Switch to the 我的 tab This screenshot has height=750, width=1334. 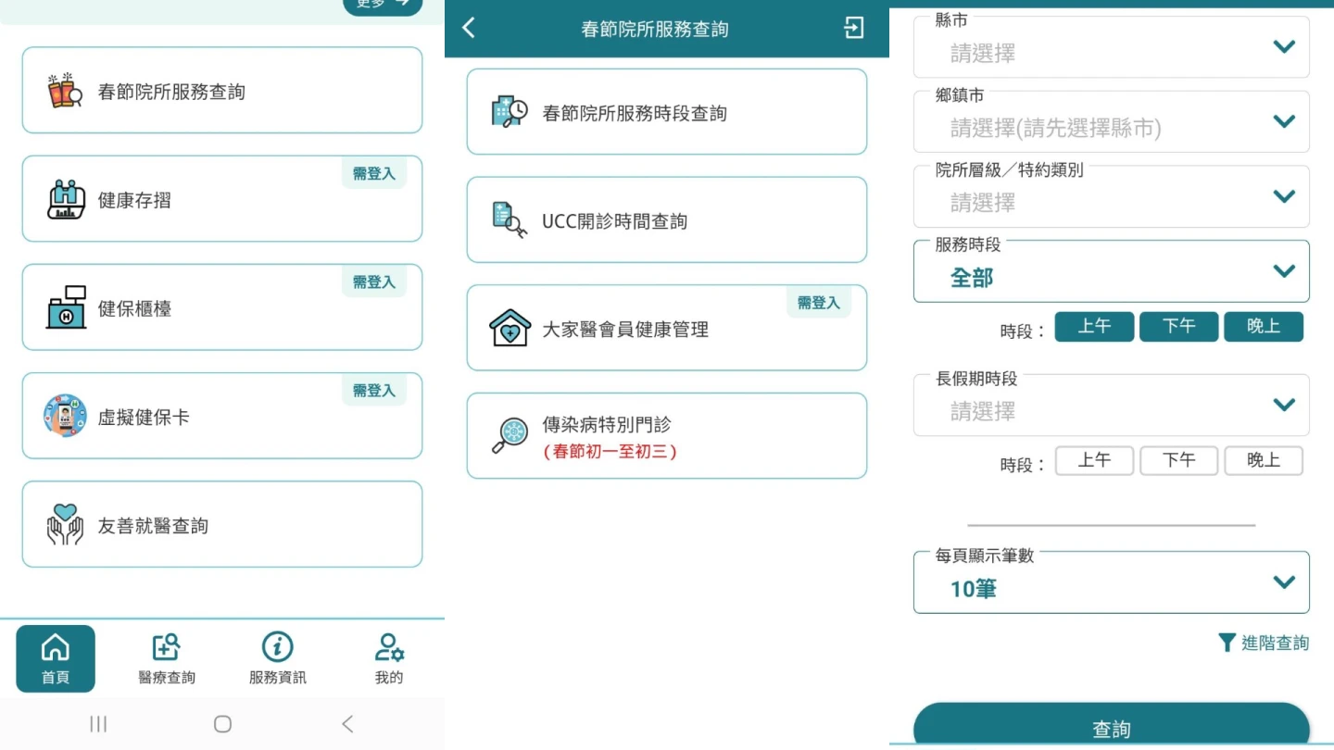tap(388, 658)
